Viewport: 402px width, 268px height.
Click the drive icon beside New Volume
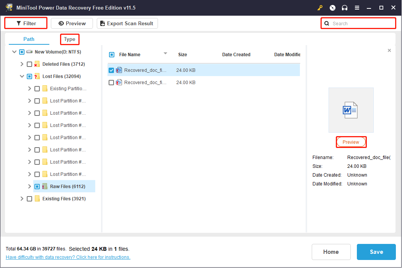click(x=29, y=52)
